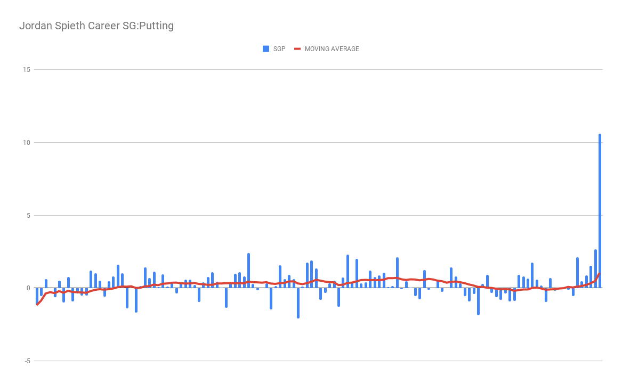Click the second-tallest bar beside the tallest bar
The image size is (622, 384).
click(595, 268)
